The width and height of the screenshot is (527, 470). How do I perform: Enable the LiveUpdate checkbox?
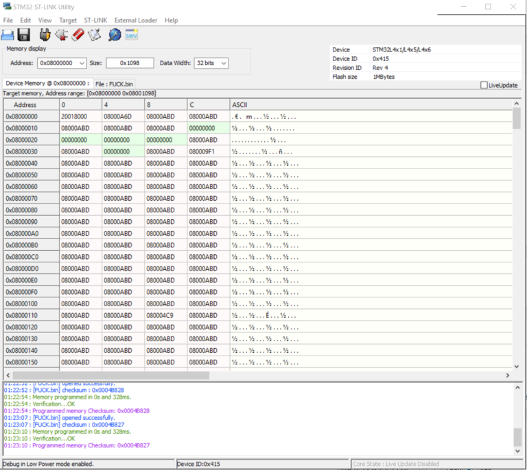tap(484, 85)
